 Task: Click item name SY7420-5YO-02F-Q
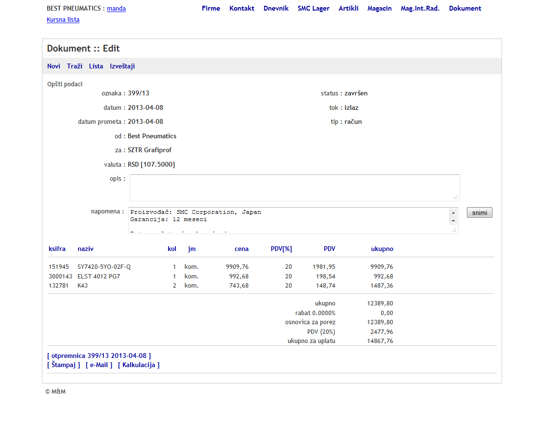(104, 267)
